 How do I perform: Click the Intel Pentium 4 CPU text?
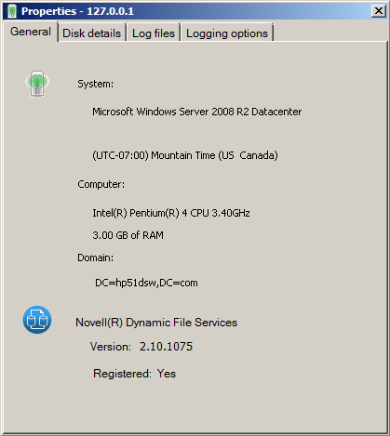click(171, 213)
